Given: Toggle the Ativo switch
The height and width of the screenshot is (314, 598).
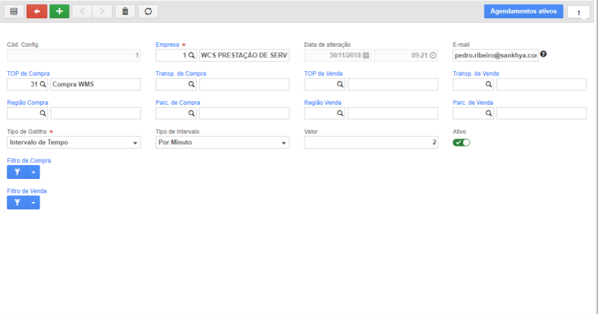Looking at the screenshot, I should coord(461,142).
